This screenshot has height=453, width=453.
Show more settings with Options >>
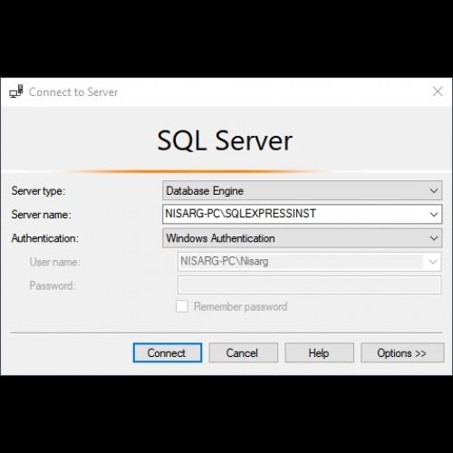(402, 352)
